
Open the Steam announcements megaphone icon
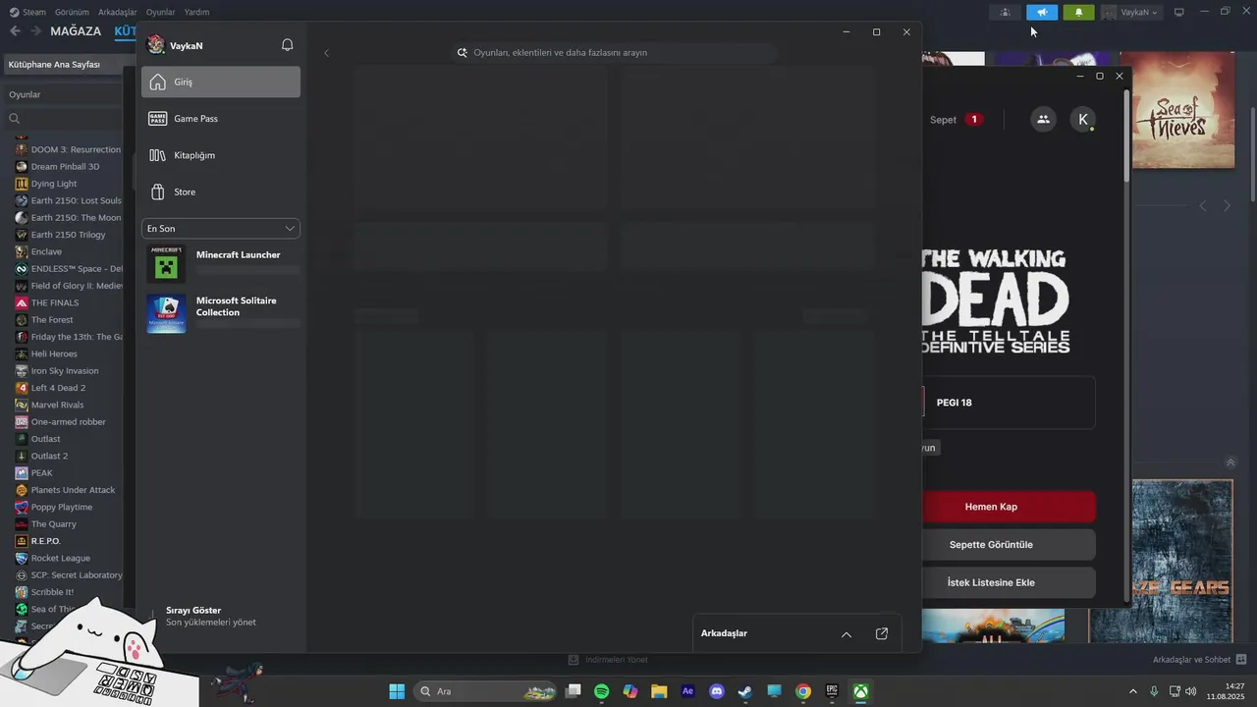[x=1042, y=13]
